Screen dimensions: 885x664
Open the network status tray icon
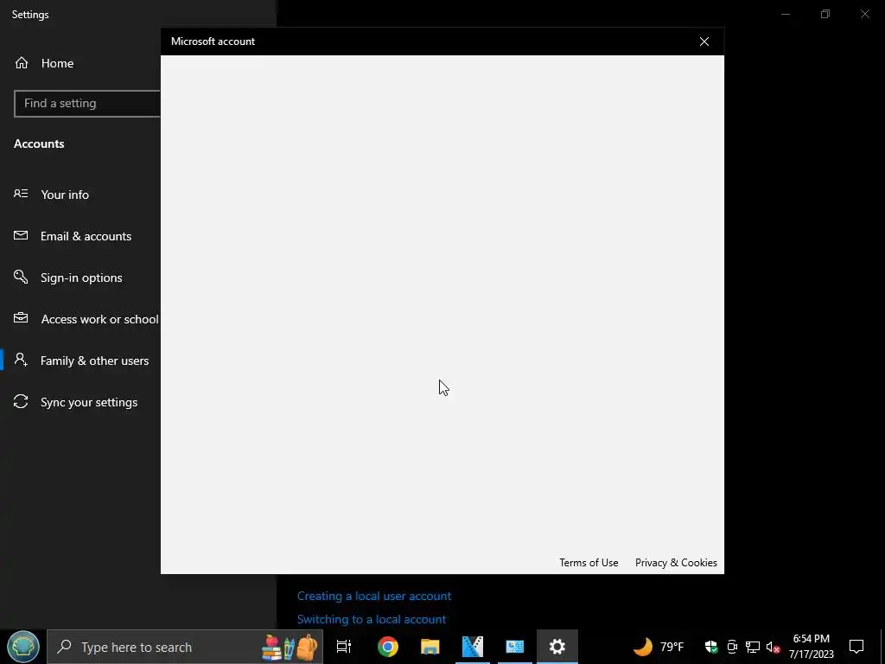point(753,647)
